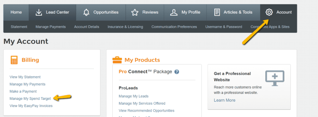Image resolution: width=318 pixels, height=117 pixels.
Task: Click the Make a Payment link
Action: click(x=23, y=91)
